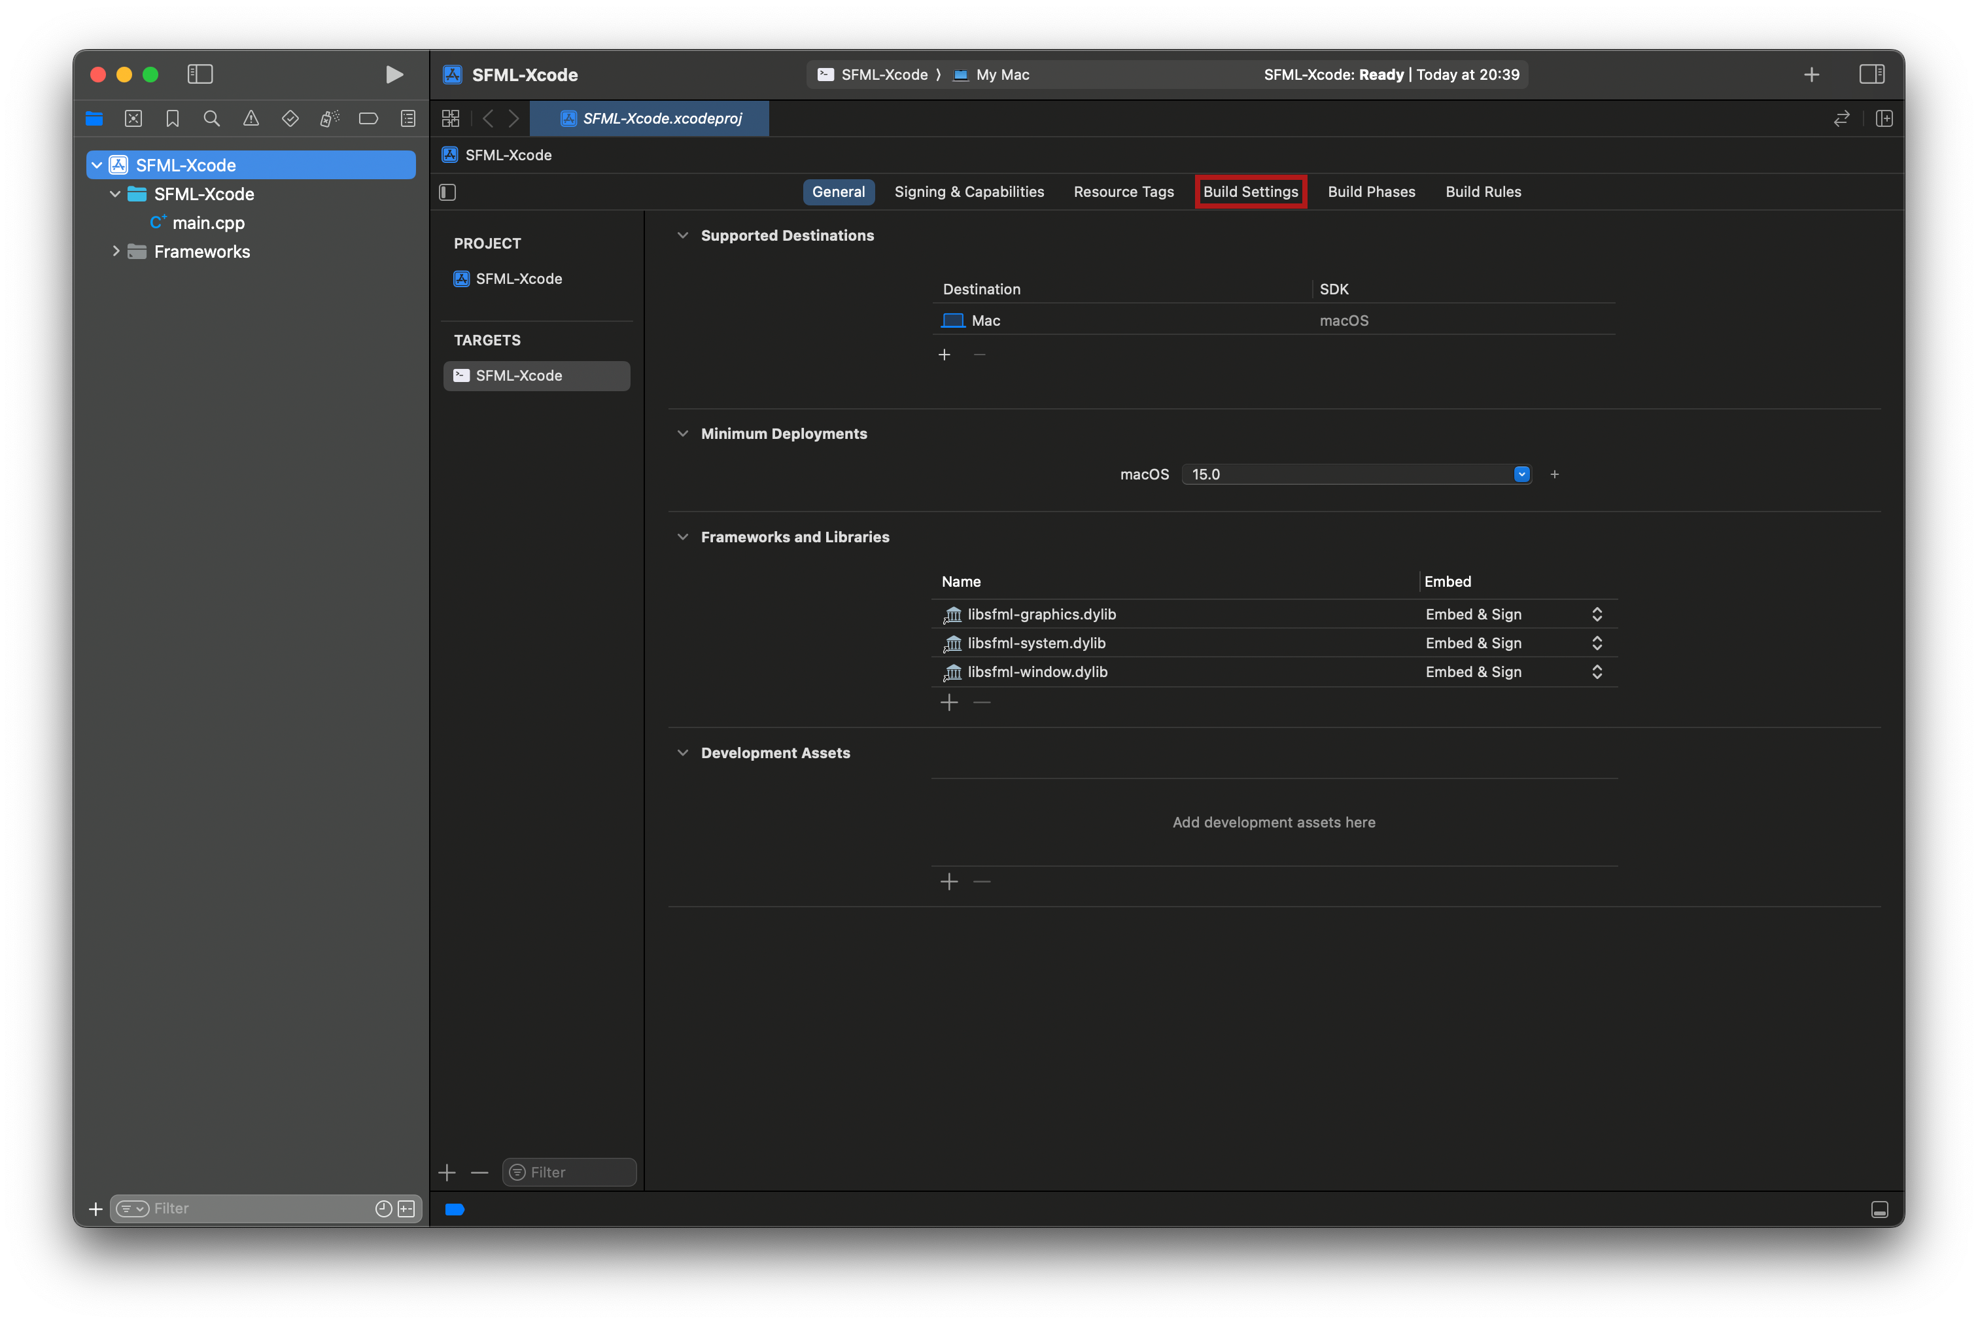1978x1324 pixels.
Task: Toggle the navigator sidebar button
Action: coord(200,75)
